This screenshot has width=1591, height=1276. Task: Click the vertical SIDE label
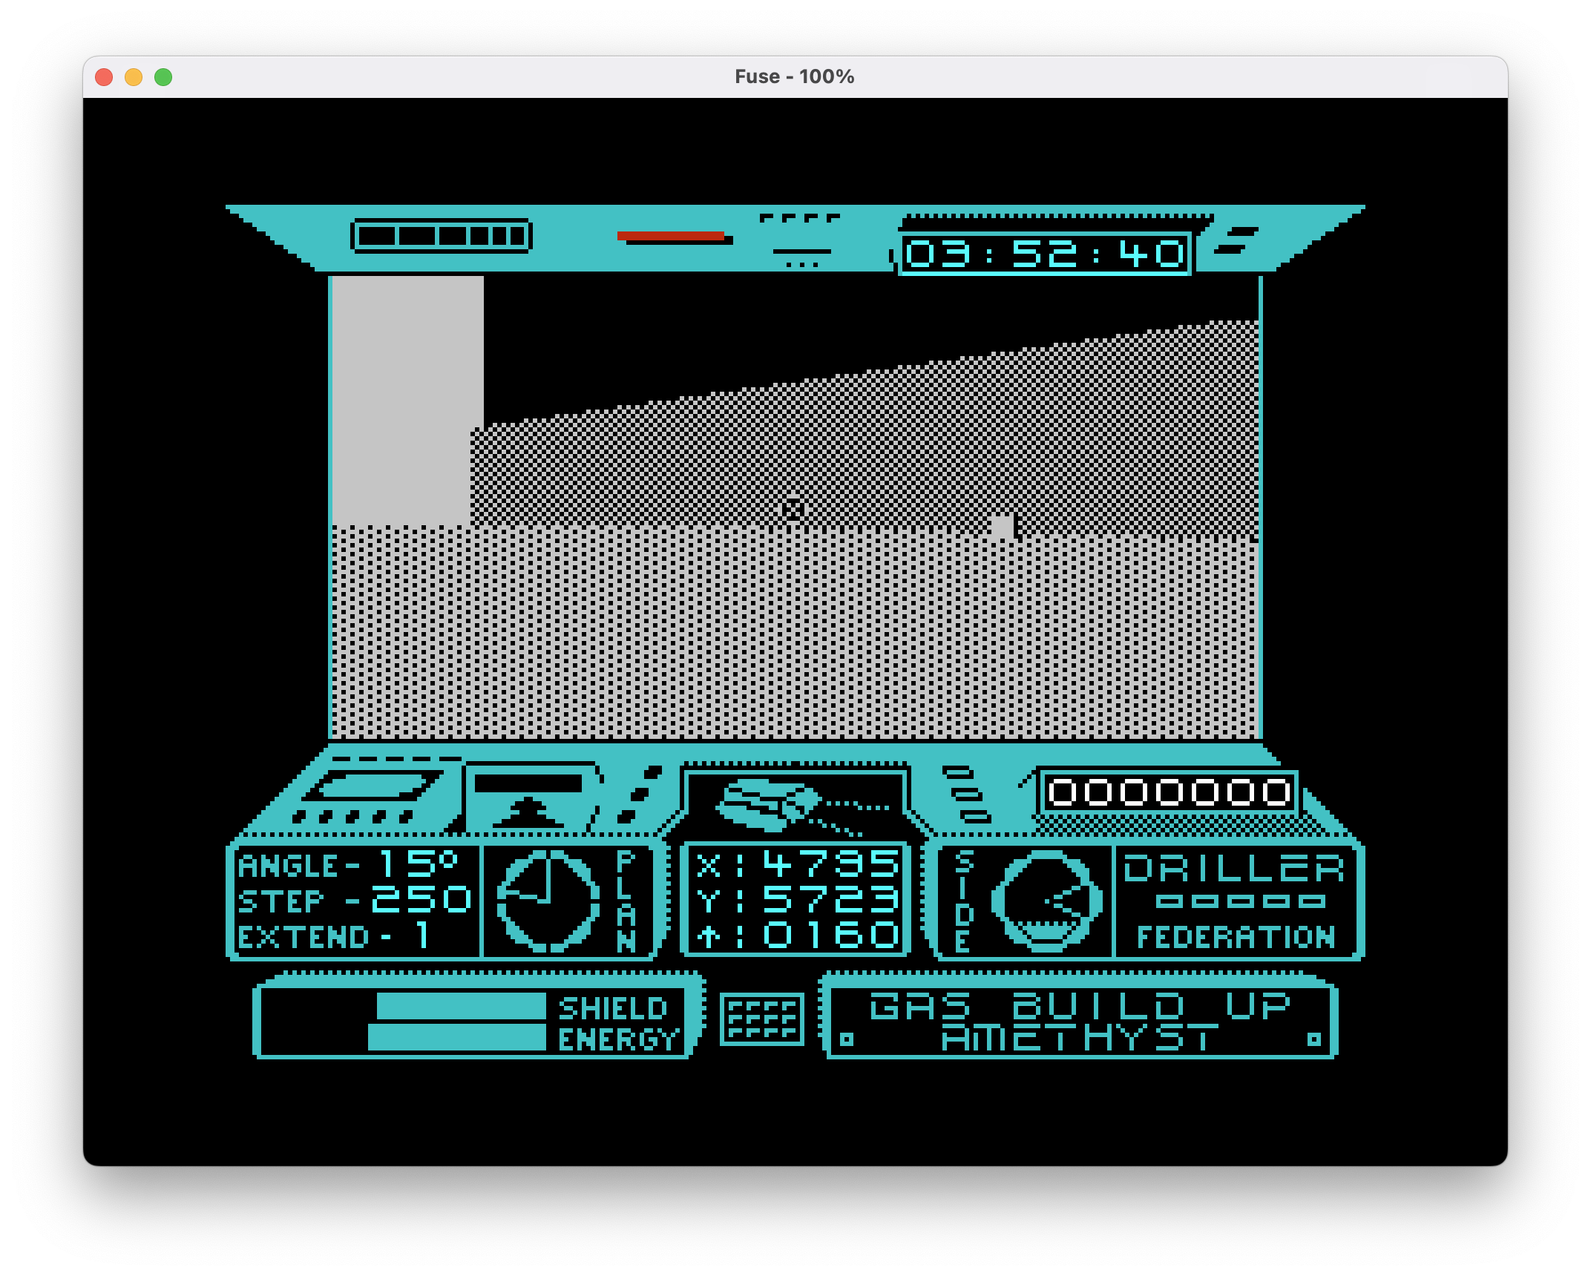(963, 901)
